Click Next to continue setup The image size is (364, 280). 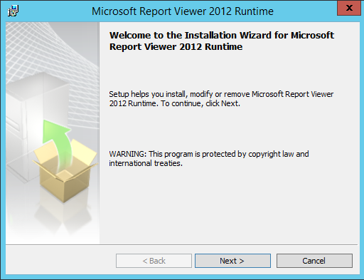click(x=232, y=261)
